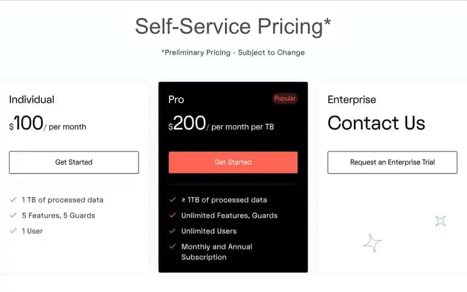Click checkmark beside Monthly and Annual Subscription
The image size is (467, 292).
coord(172,246)
